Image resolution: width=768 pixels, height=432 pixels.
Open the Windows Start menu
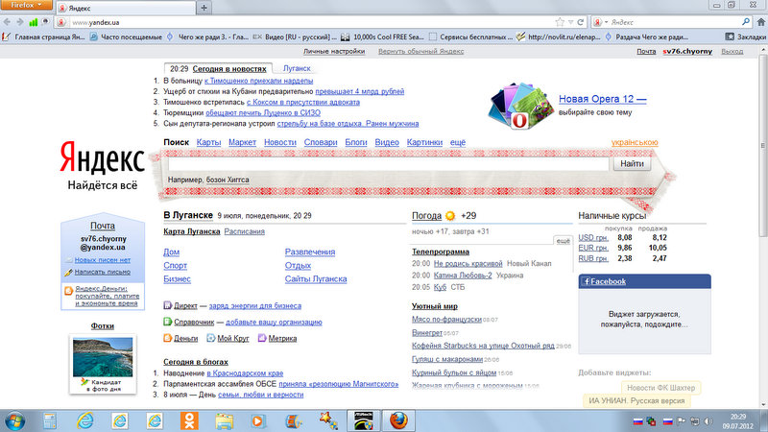click(x=14, y=420)
